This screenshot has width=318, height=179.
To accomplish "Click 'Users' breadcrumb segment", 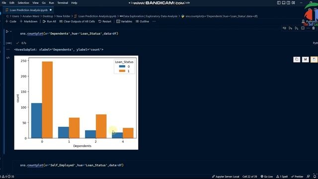I will (x=15, y=16).
